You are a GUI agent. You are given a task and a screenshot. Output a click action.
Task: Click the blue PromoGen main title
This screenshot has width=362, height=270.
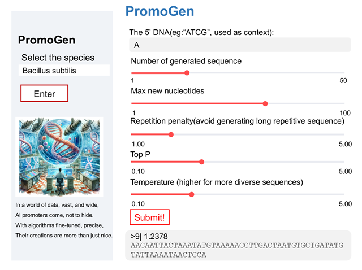pos(160,11)
